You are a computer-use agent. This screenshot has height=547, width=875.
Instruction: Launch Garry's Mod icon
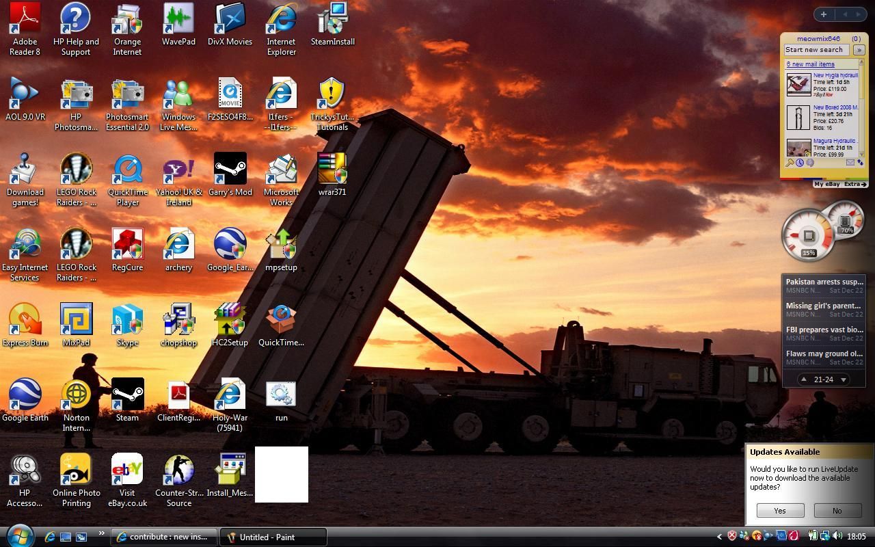coord(230,175)
